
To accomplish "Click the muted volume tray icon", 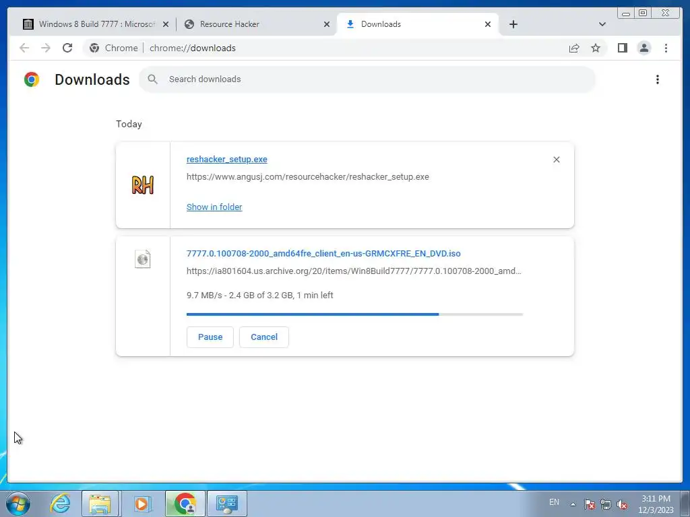I will click(x=622, y=504).
